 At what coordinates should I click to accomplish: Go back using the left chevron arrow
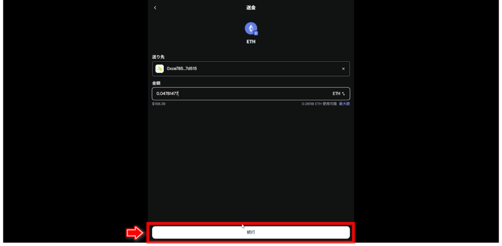point(155,8)
